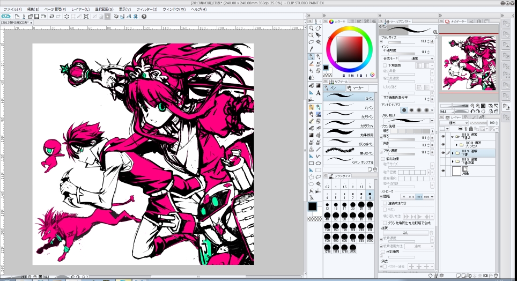Delete sub tool with the trash icon
Screen dimensions: 517x281
pyautogui.click(x=375, y=169)
